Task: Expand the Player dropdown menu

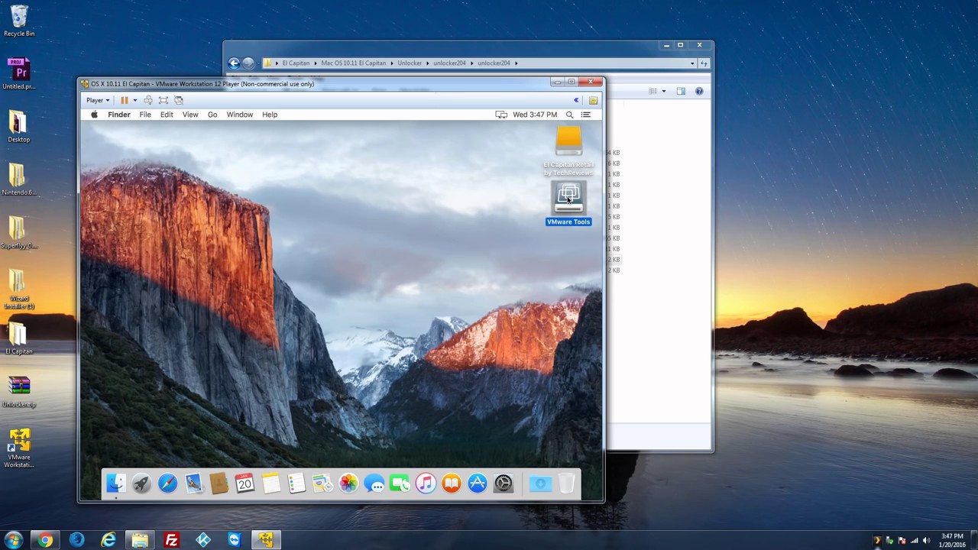Action: click(x=98, y=100)
